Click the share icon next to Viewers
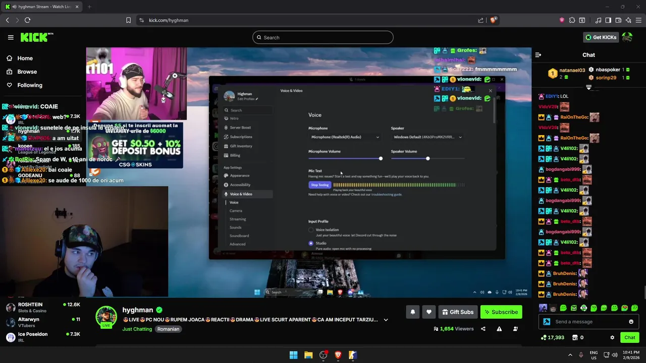 coord(483,329)
